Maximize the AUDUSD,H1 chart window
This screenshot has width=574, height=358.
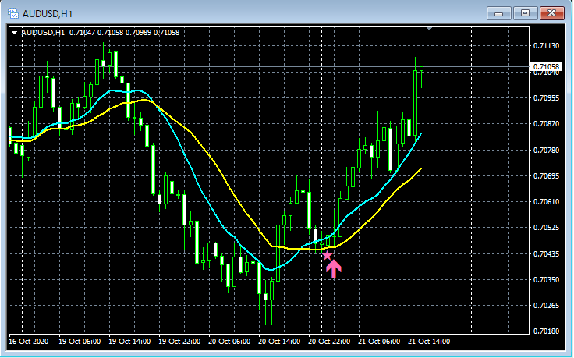(x=525, y=13)
